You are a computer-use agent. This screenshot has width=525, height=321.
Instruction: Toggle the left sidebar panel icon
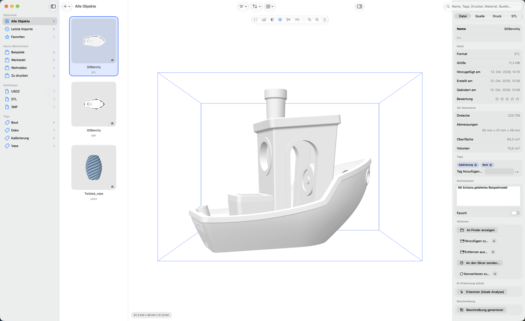[x=53, y=6]
